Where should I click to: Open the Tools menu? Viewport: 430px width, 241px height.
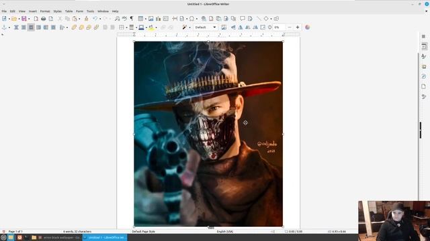[90, 11]
